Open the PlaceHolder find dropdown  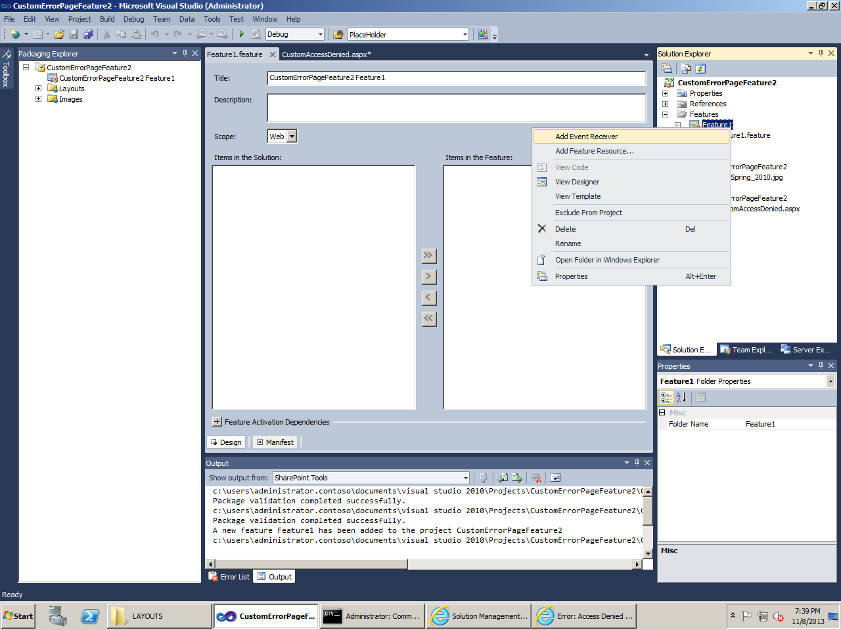pyautogui.click(x=465, y=34)
